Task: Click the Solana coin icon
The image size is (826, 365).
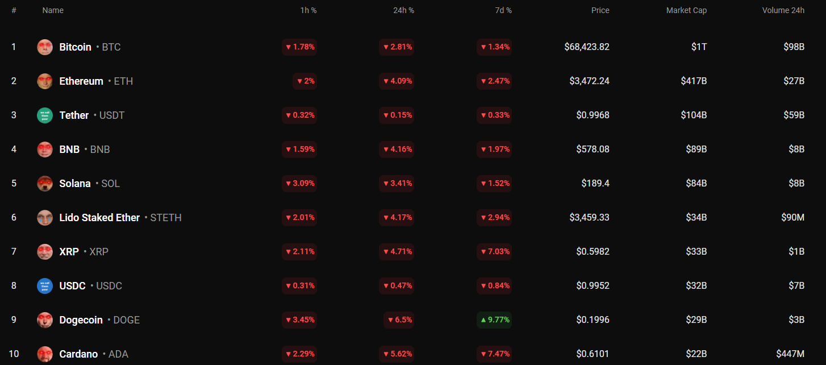Action: [45, 184]
